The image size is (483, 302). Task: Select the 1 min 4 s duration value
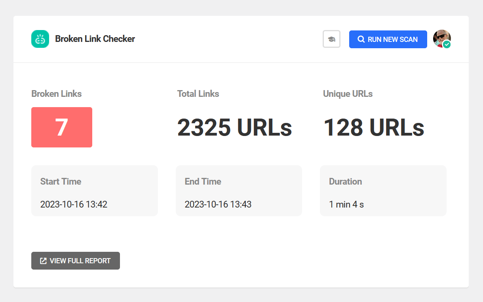pyautogui.click(x=346, y=204)
